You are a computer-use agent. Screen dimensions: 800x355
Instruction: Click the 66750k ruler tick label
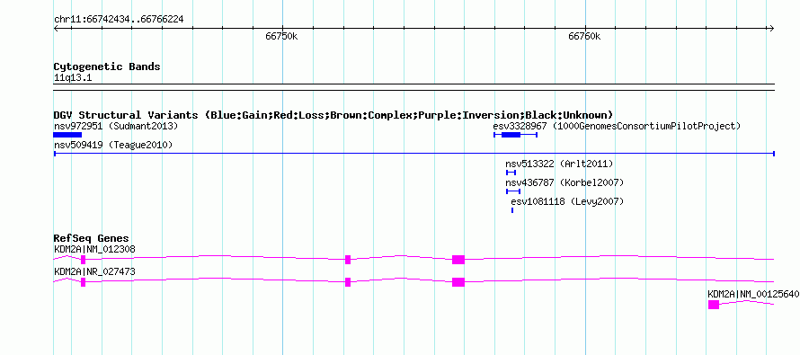coord(281,36)
